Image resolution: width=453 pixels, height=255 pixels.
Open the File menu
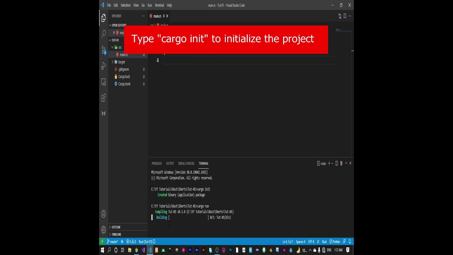(109, 5)
